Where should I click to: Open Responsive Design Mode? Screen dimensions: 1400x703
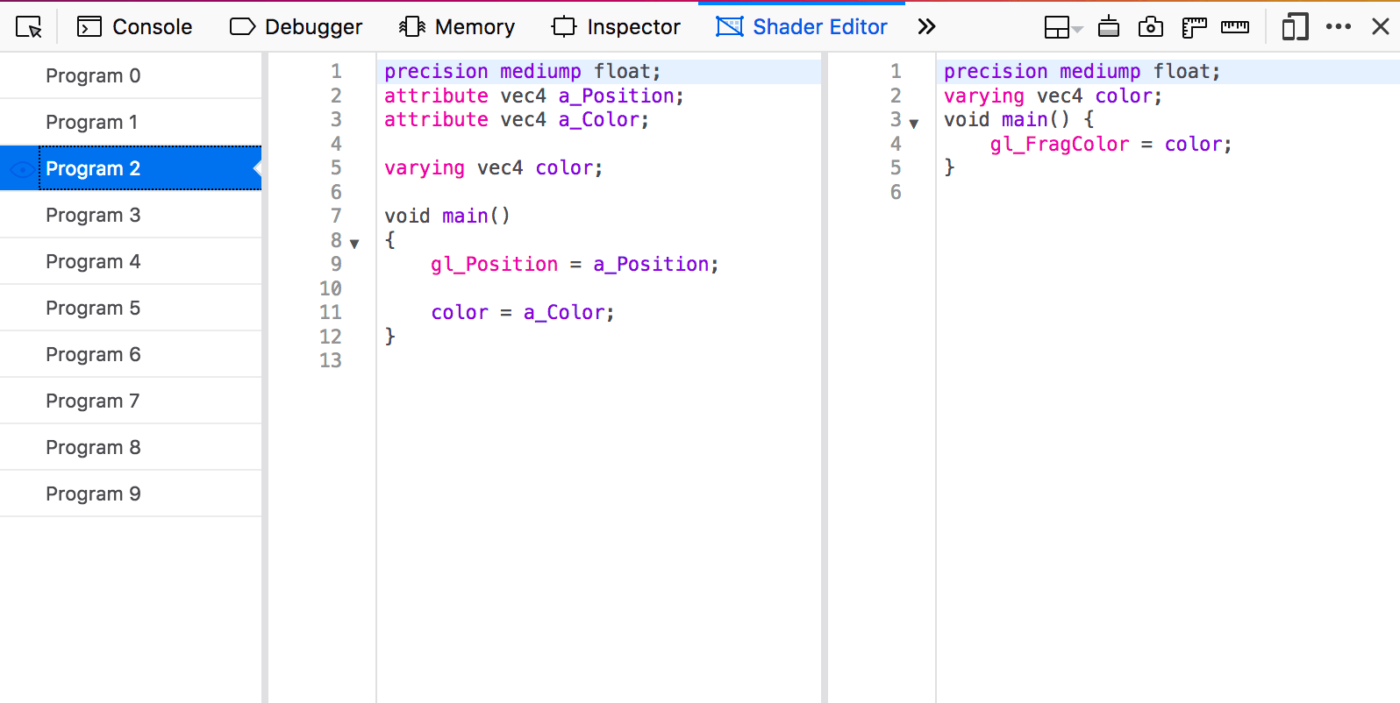tap(1295, 27)
